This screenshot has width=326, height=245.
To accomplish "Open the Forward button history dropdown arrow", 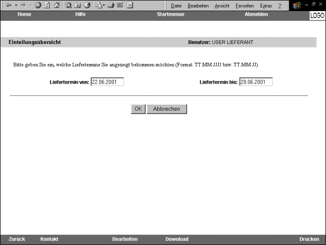I will [31, 5].
